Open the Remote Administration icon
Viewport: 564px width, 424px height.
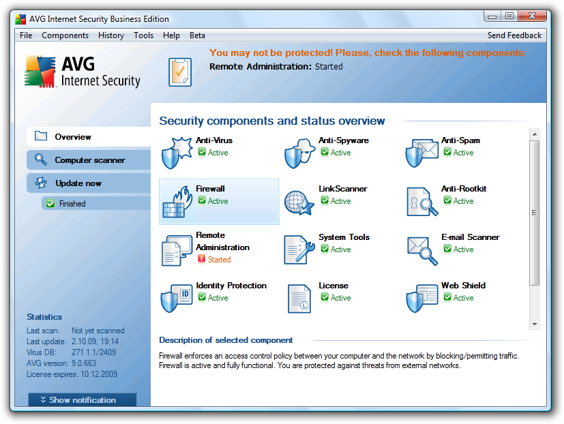point(177,250)
